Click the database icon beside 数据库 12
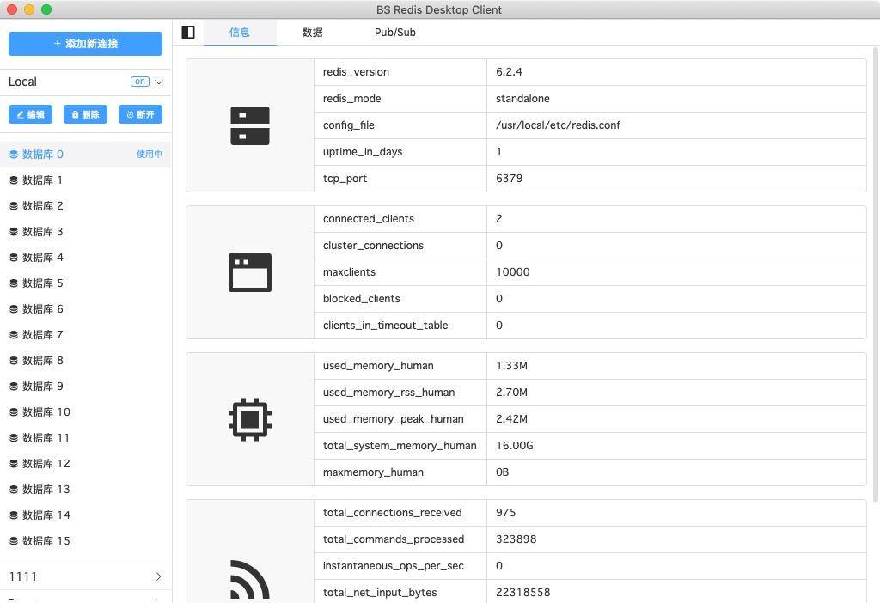 [x=14, y=464]
